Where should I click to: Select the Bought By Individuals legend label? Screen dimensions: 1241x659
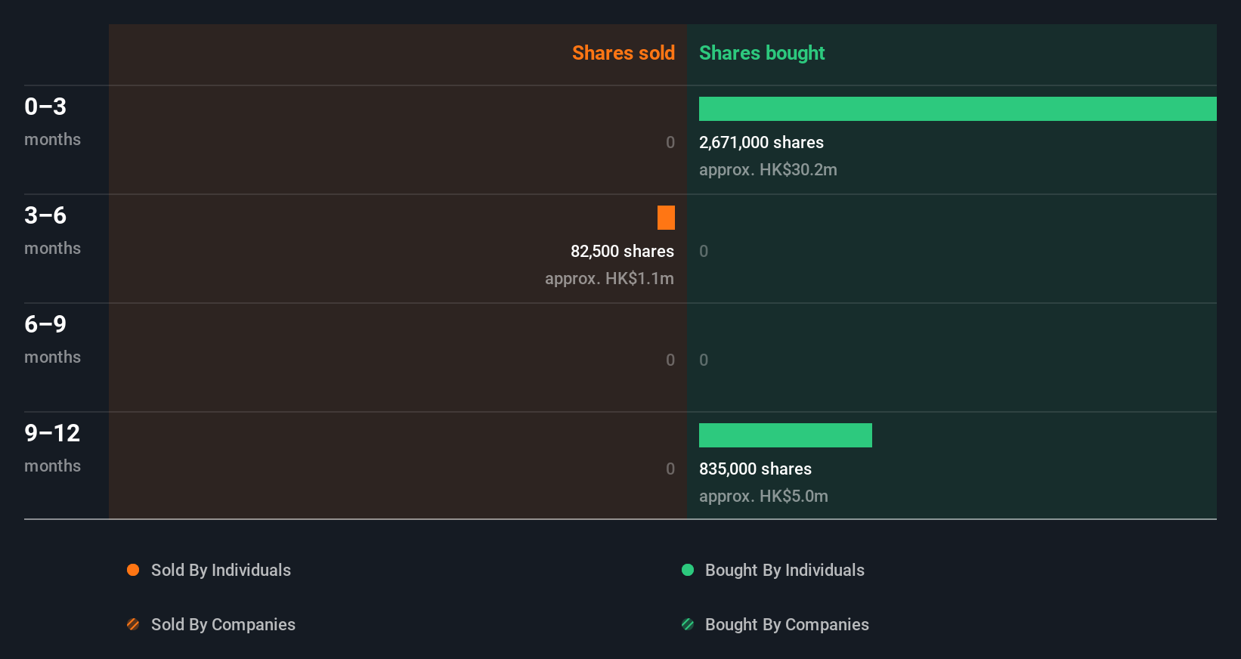(x=785, y=570)
